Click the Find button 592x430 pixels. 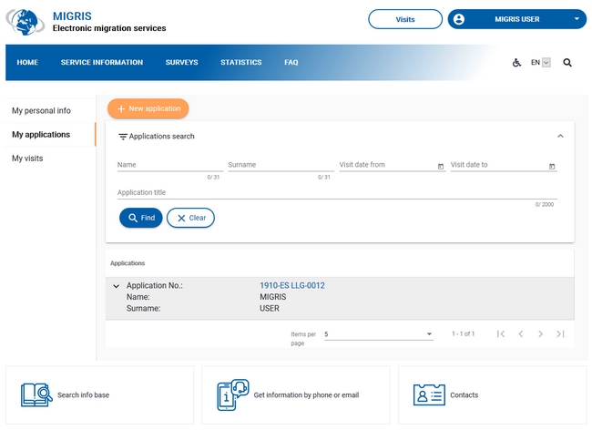(140, 218)
